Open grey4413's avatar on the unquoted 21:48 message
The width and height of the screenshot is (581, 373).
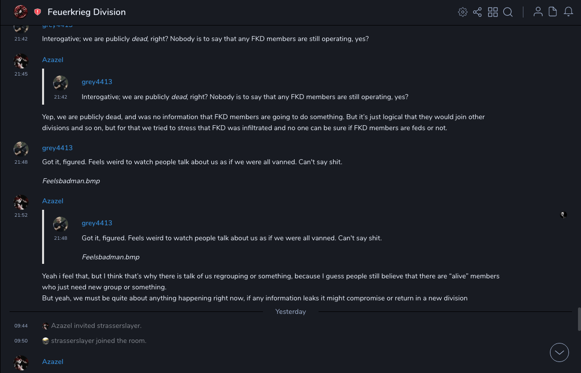coord(21,149)
